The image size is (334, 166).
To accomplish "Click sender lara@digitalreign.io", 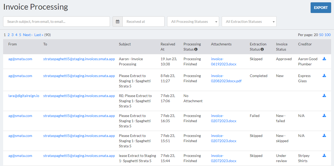I will point(24,96).
